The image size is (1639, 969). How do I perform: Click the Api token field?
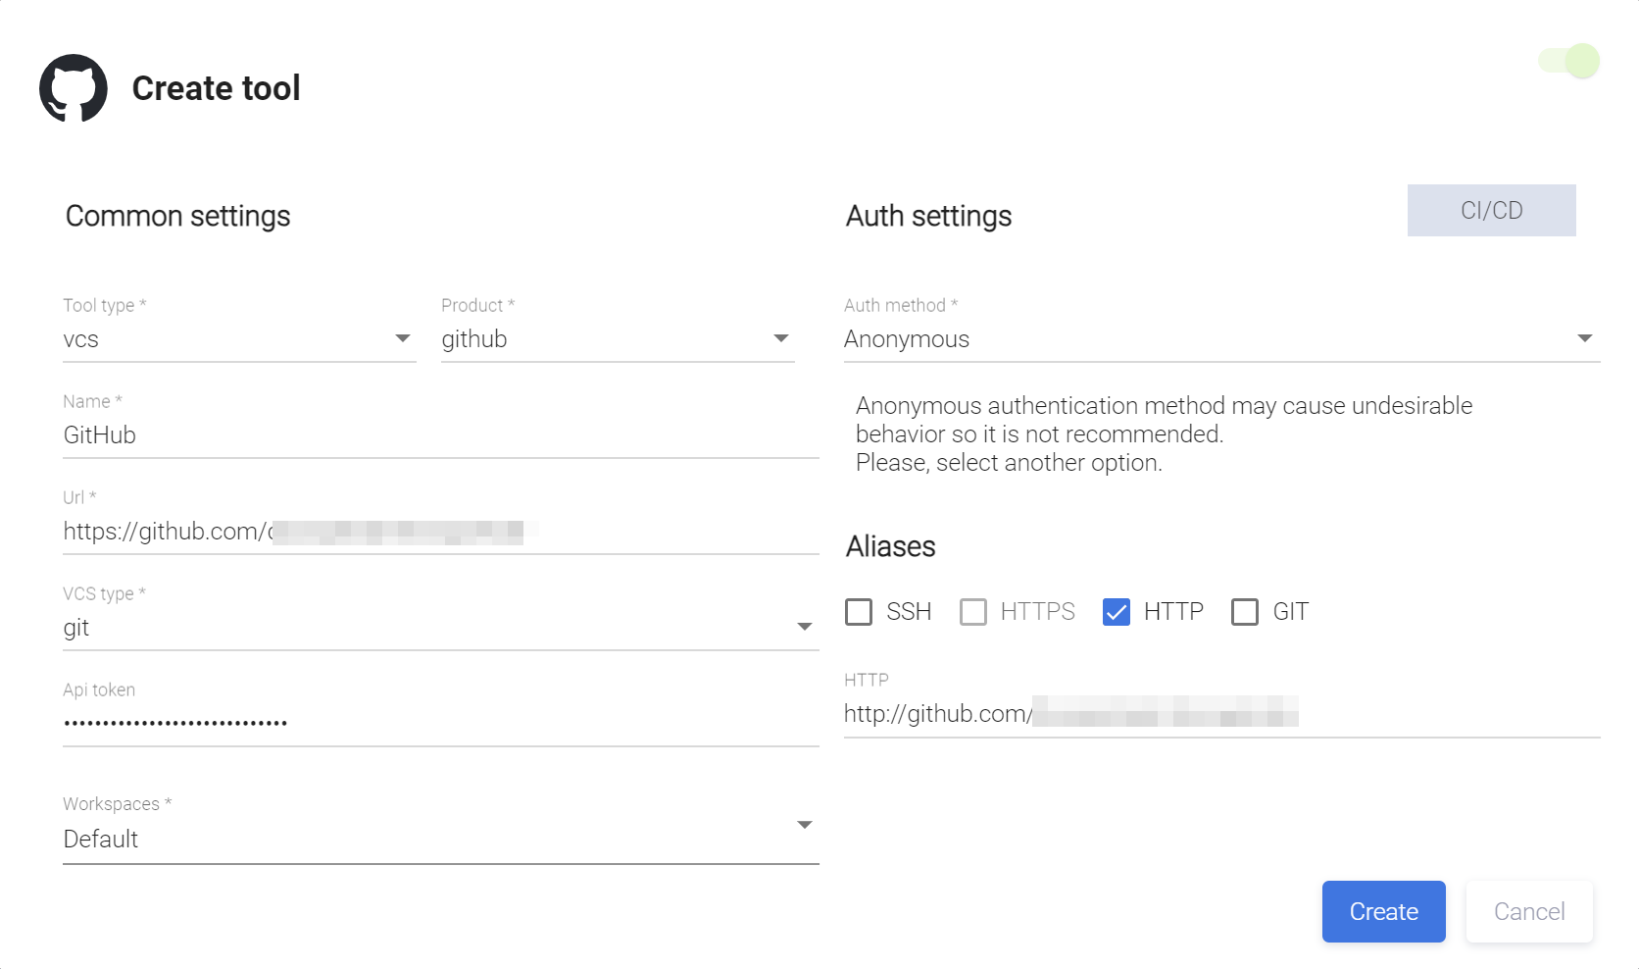pos(439,724)
